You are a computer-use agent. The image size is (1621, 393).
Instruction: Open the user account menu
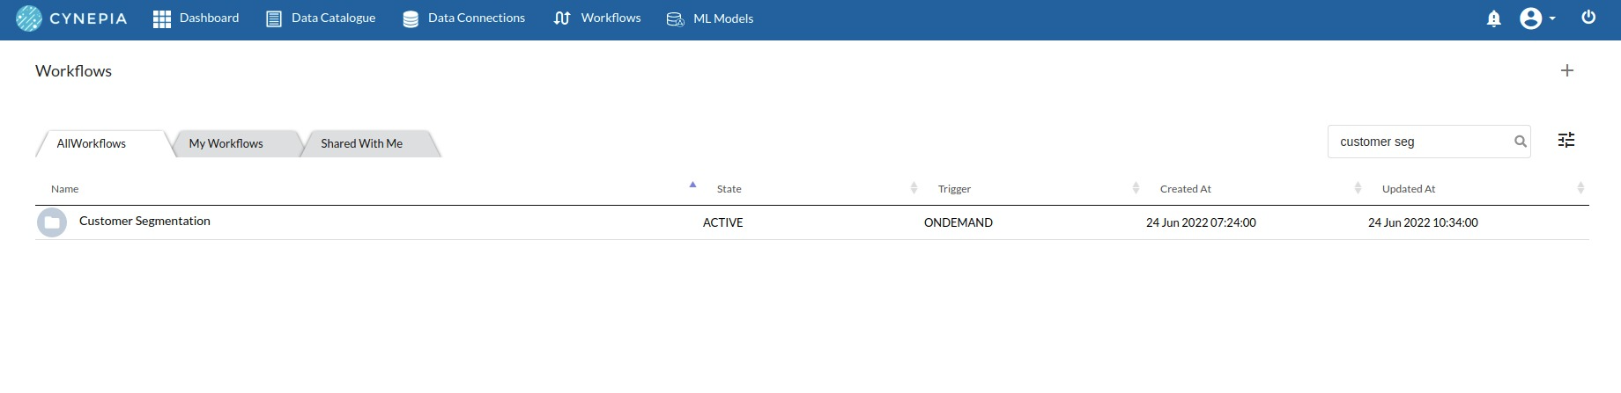tap(1537, 18)
